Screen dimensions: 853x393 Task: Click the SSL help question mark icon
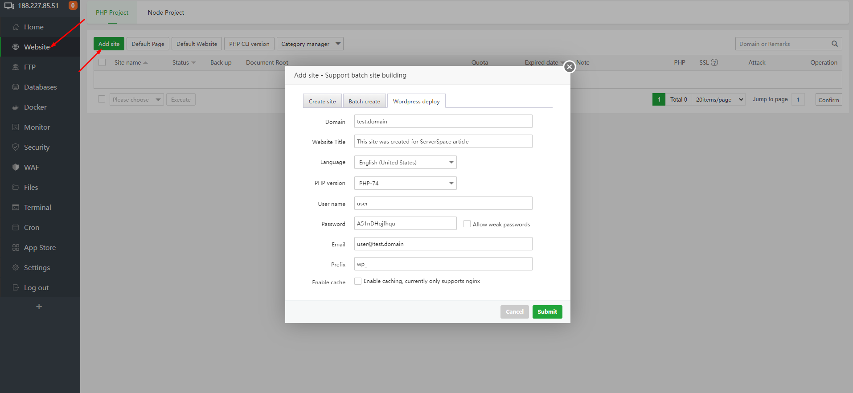pyautogui.click(x=714, y=62)
